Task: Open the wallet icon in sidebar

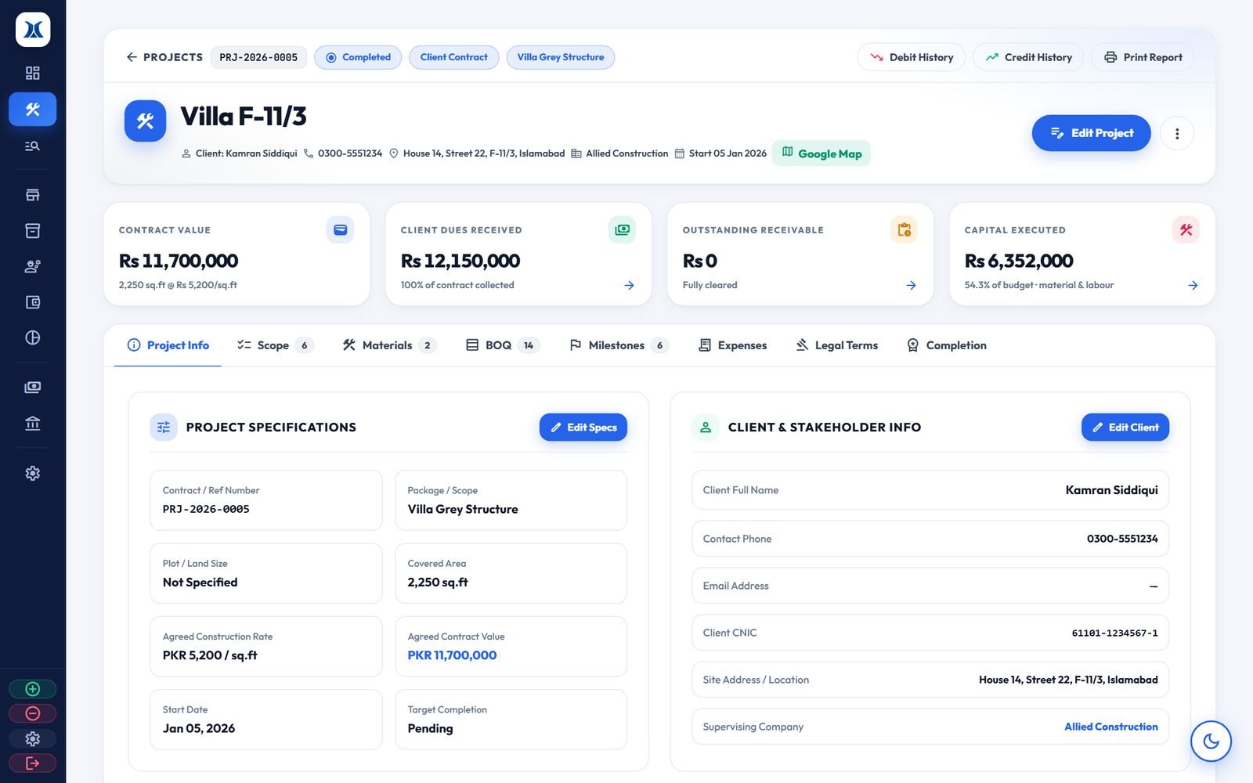Action: [x=32, y=302]
